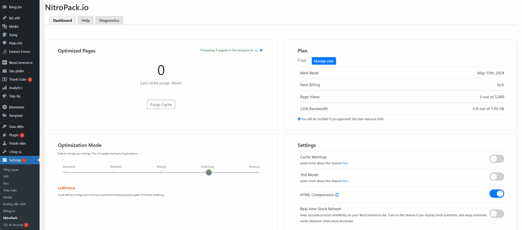
Task: Open the Cache Warmup 'here' link
Action: [345, 163]
